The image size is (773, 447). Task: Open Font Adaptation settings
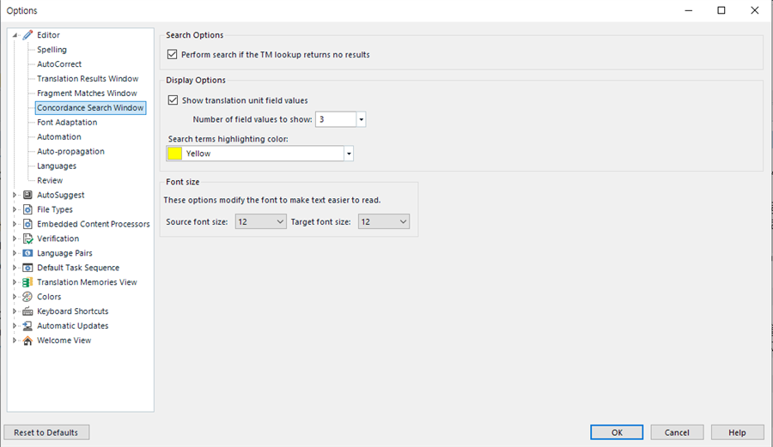tap(67, 122)
